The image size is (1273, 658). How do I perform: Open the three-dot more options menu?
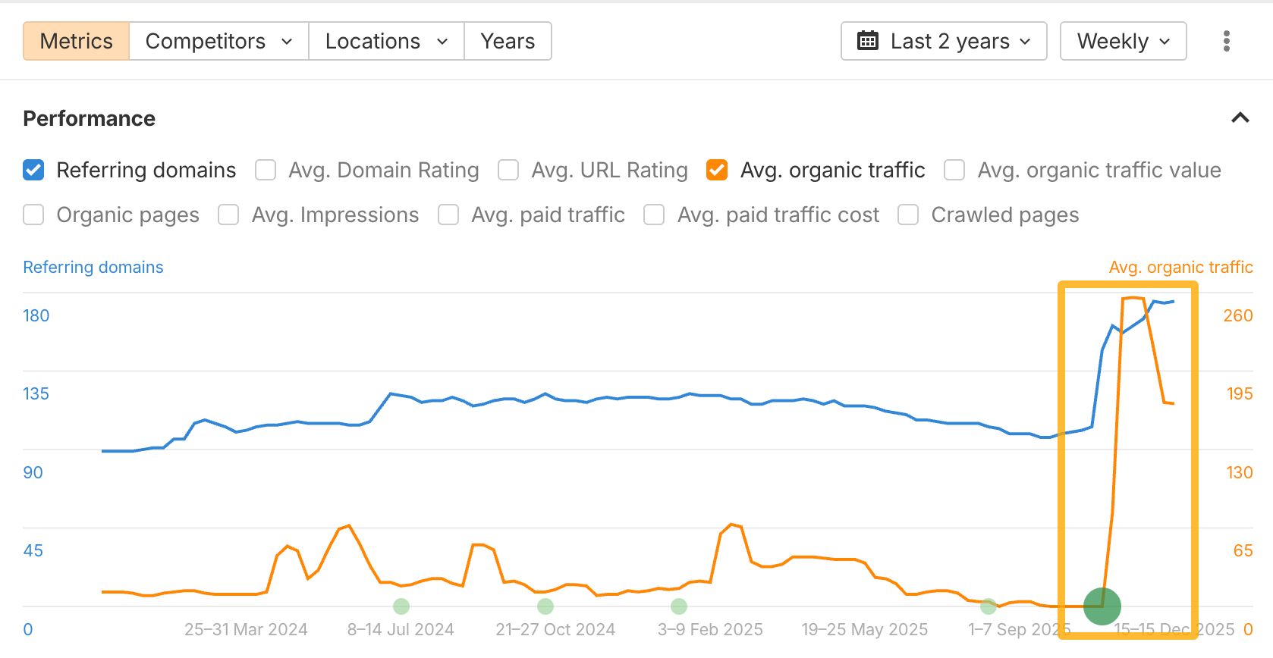coord(1226,41)
